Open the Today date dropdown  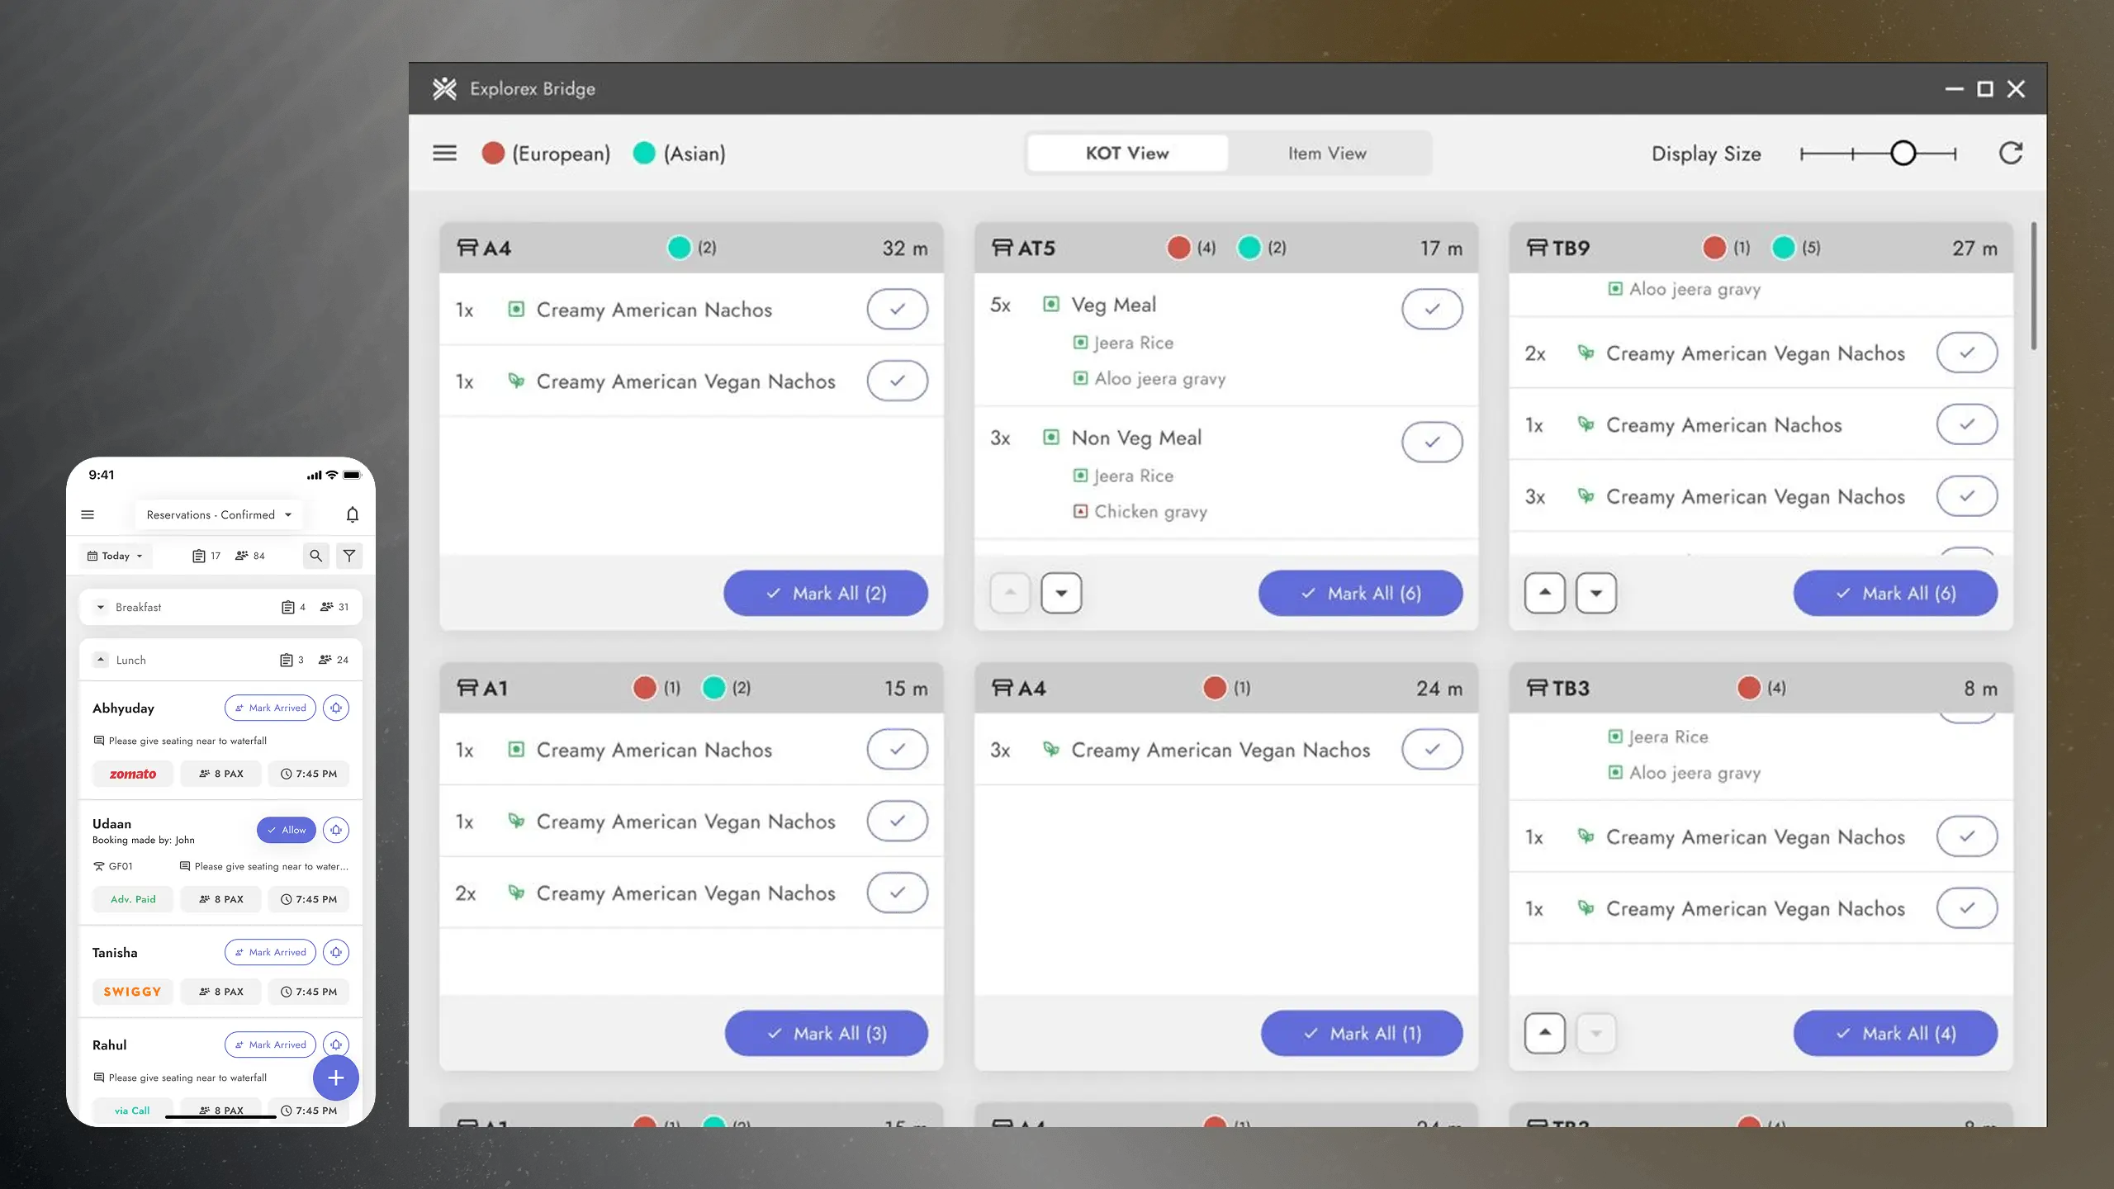(116, 556)
